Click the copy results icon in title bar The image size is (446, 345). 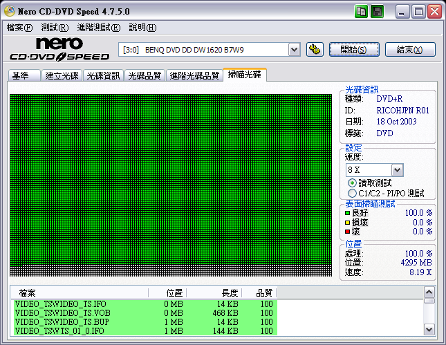point(361,12)
